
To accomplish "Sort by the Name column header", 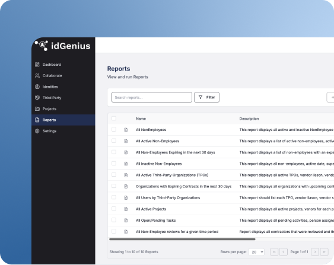I will pyautogui.click(x=141, y=119).
